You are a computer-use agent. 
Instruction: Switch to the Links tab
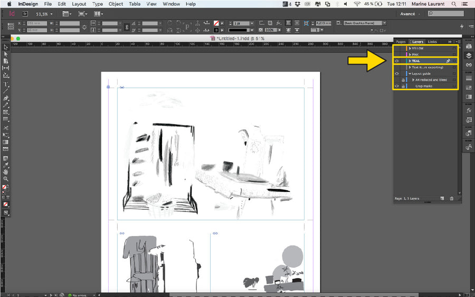click(432, 42)
